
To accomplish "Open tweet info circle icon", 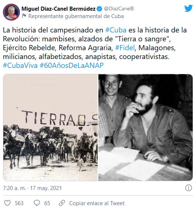I will [189, 188].
